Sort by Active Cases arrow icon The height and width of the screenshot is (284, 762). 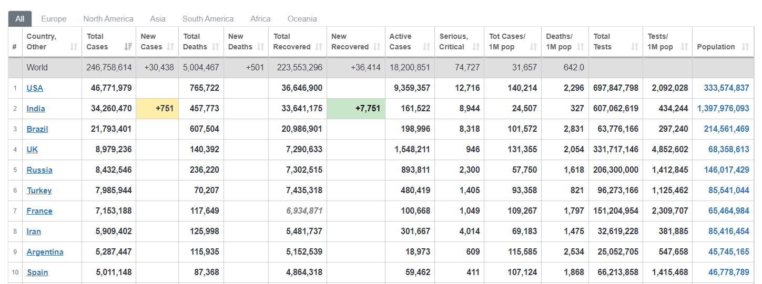[426, 47]
